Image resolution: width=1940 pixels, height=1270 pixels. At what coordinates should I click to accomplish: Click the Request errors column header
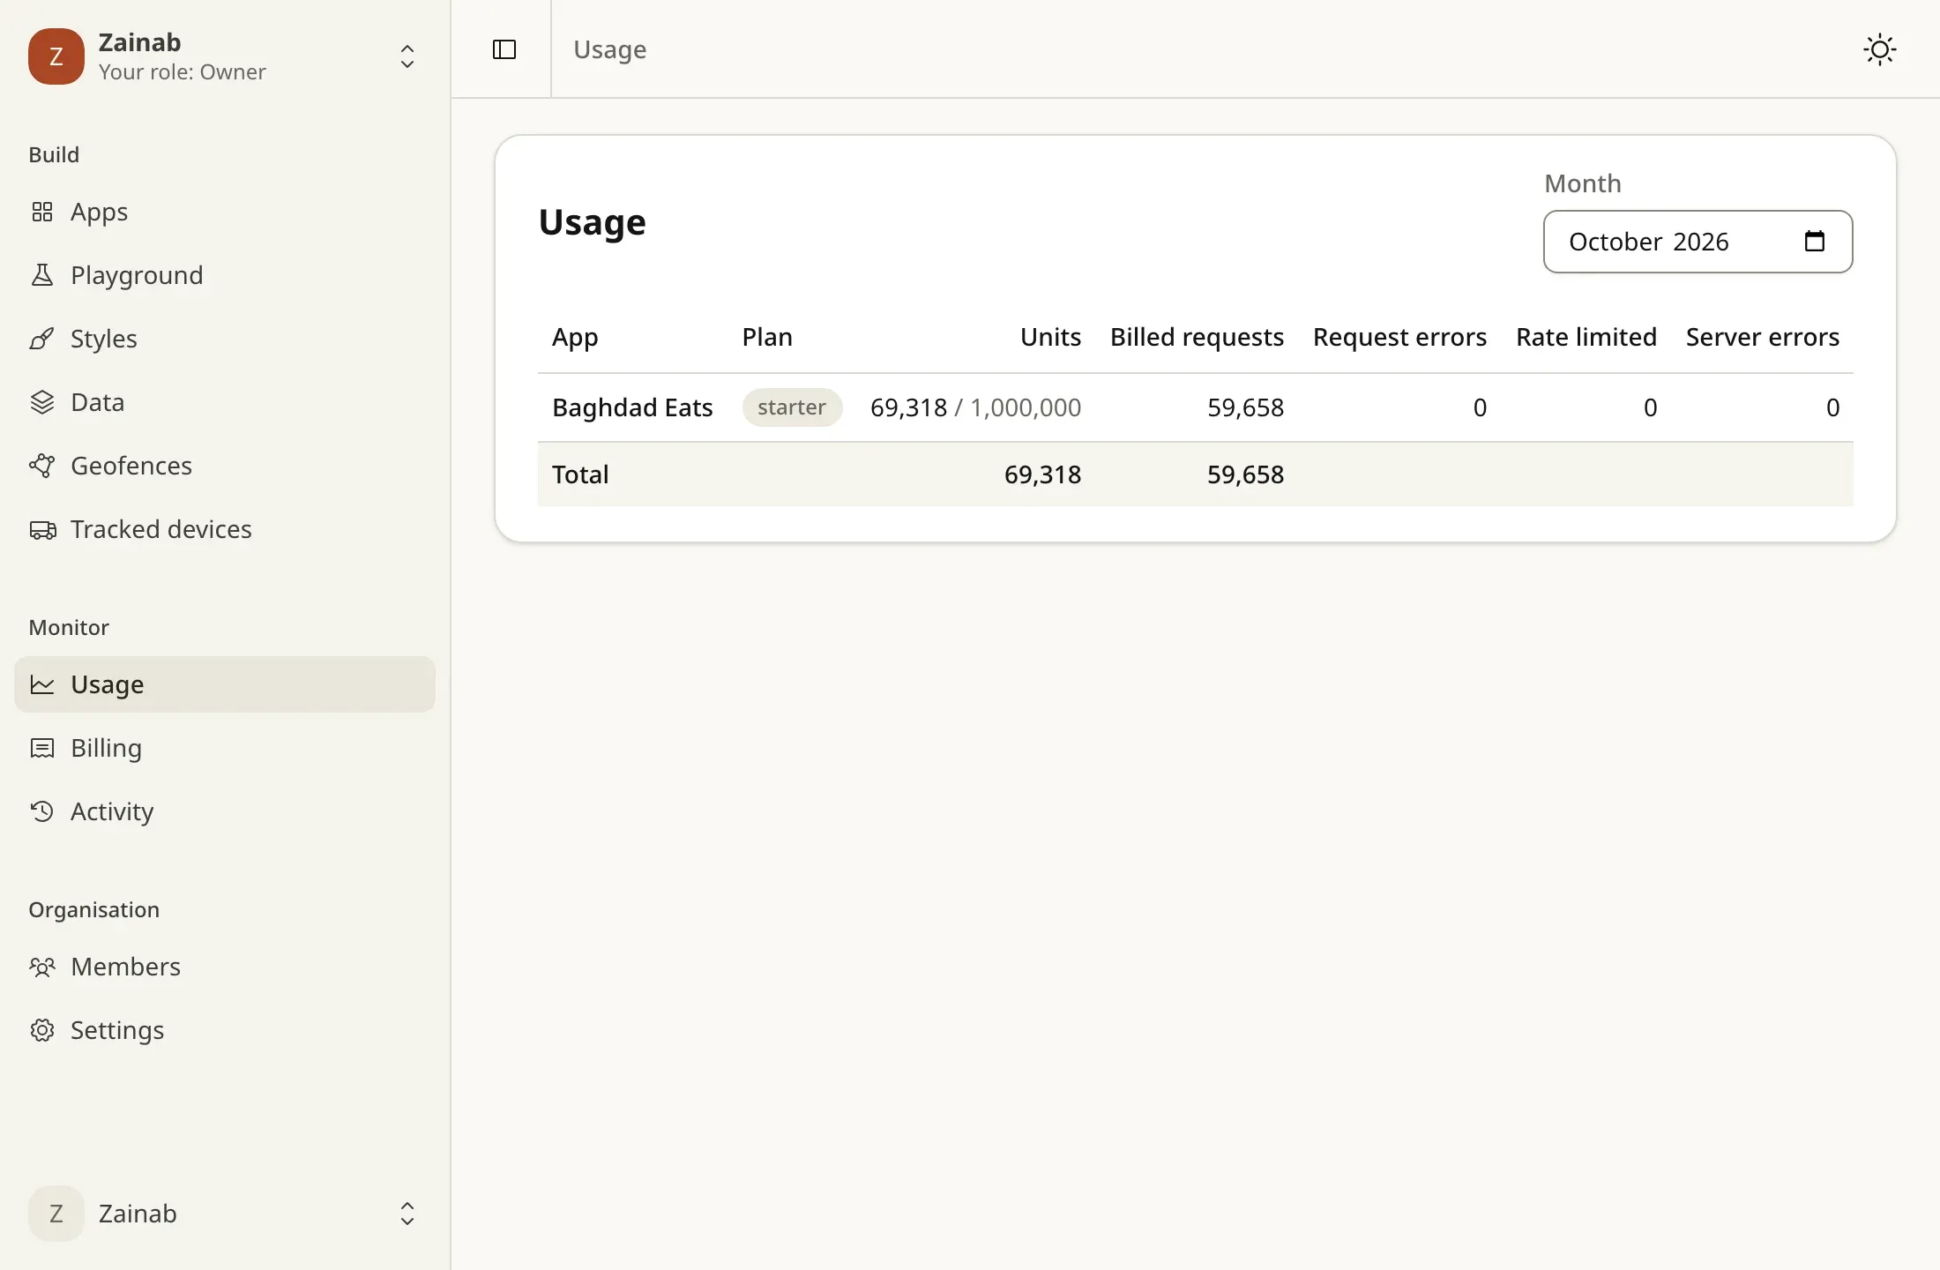[x=1399, y=337]
